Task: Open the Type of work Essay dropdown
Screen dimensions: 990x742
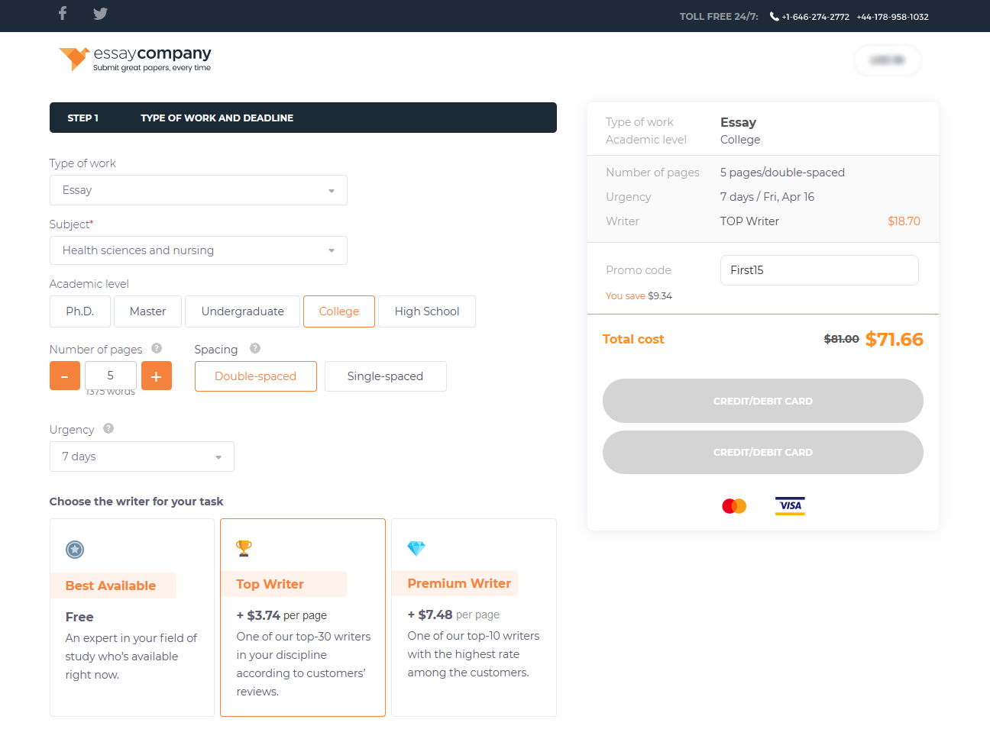Action: (x=199, y=190)
